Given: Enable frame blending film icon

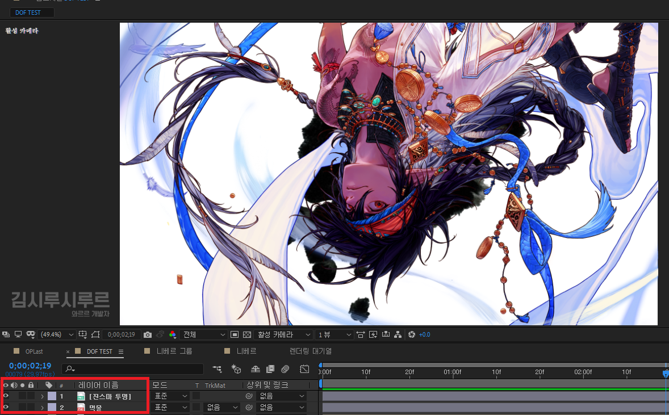Looking at the screenshot, I should pos(270,369).
